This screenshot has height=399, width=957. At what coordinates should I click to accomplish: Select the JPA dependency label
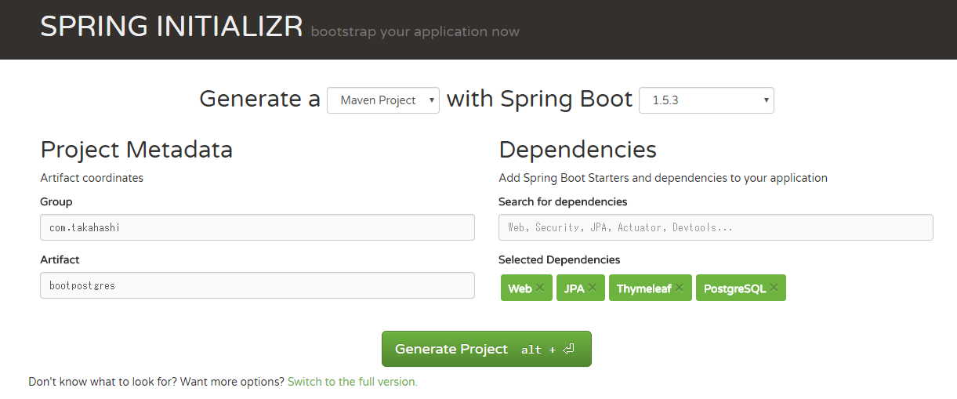point(575,288)
